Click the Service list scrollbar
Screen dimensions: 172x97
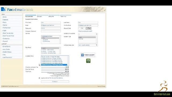click(60, 40)
